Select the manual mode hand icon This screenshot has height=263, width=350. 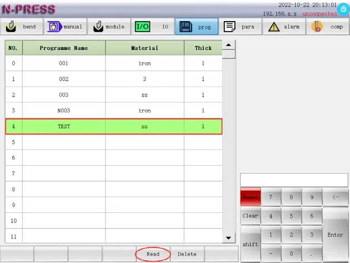pyautogui.click(x=54, y=27)
